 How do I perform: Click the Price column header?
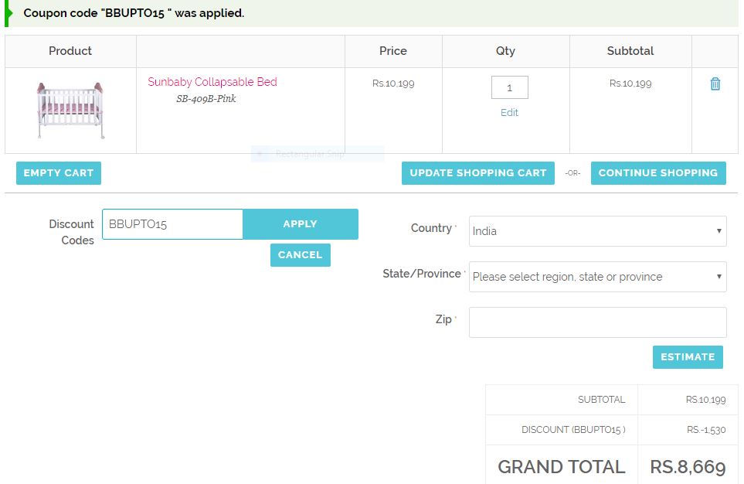(392, 51)
